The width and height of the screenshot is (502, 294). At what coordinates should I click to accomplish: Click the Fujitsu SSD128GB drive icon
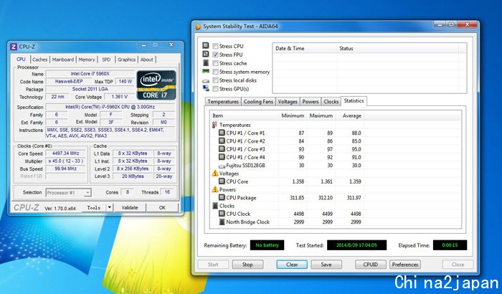(222, 166)
